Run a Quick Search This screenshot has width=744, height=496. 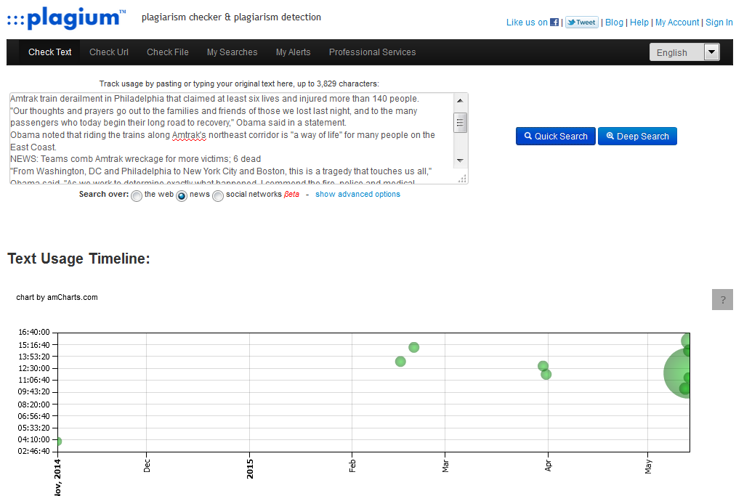pyautogui.click(x=556, y=136)
